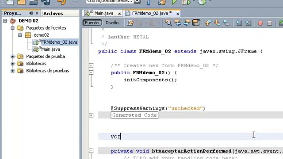Select demo02 package in tree
Screen dimensions: 283x159
tap(41, 35)
